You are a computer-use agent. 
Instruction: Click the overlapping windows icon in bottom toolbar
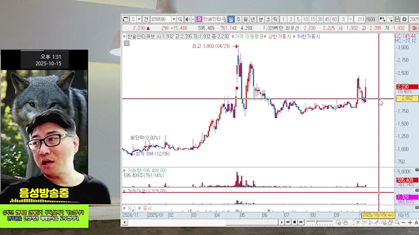click(345, 222)
